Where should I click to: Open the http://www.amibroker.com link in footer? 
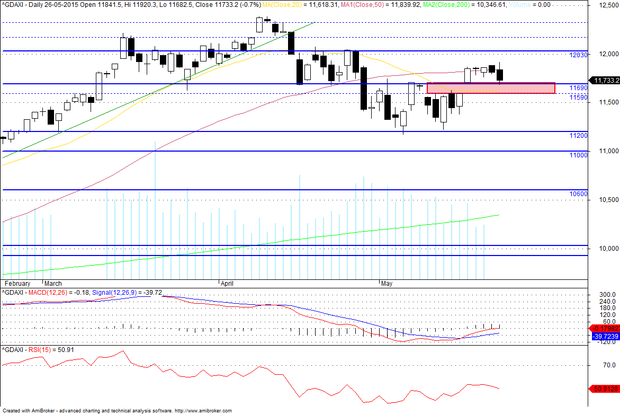[x=203, y=411]
